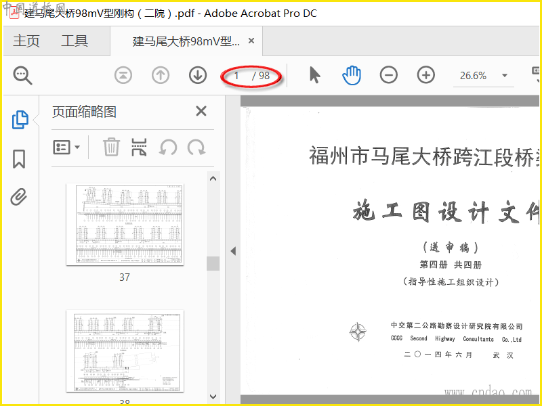Screen dimensions: 542x406
Task: Go to first page button
Action: click(x=123, y=75)
